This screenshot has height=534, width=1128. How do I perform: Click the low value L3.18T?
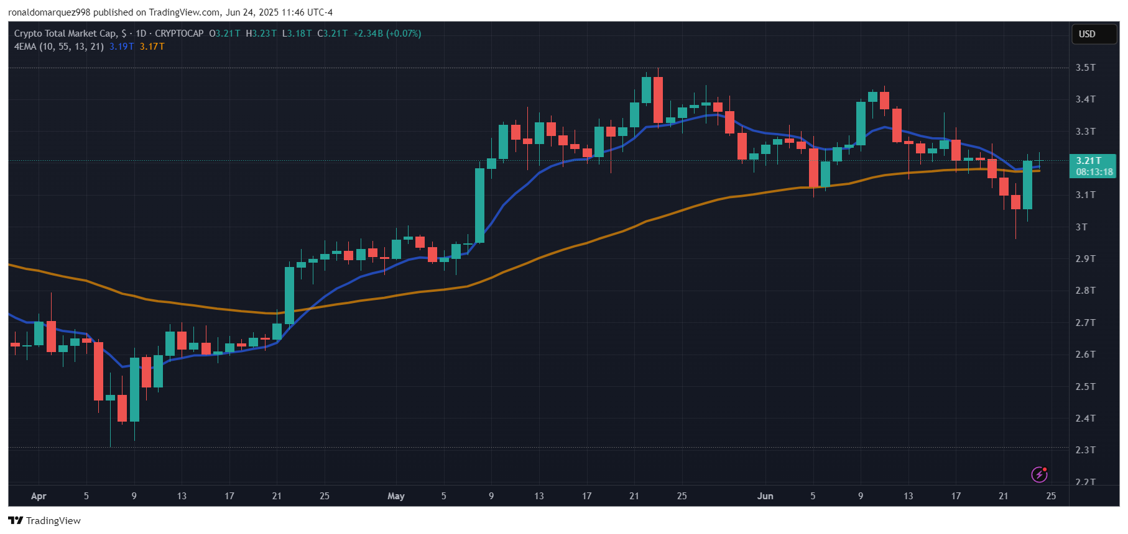click(297, 34)
